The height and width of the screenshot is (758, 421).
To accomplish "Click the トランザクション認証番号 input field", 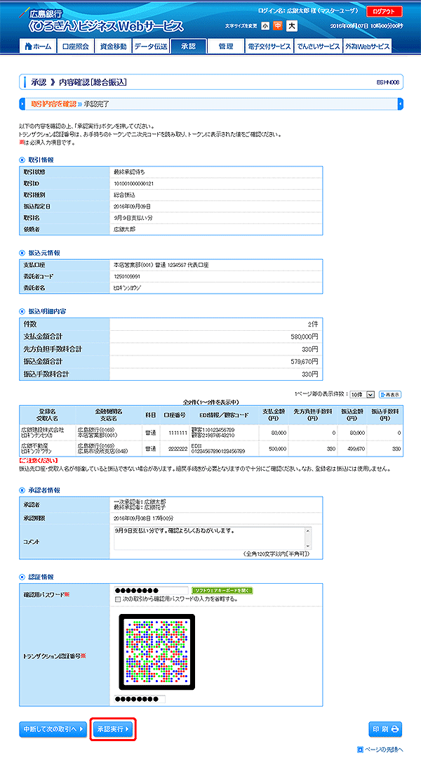I will (140, 699).
